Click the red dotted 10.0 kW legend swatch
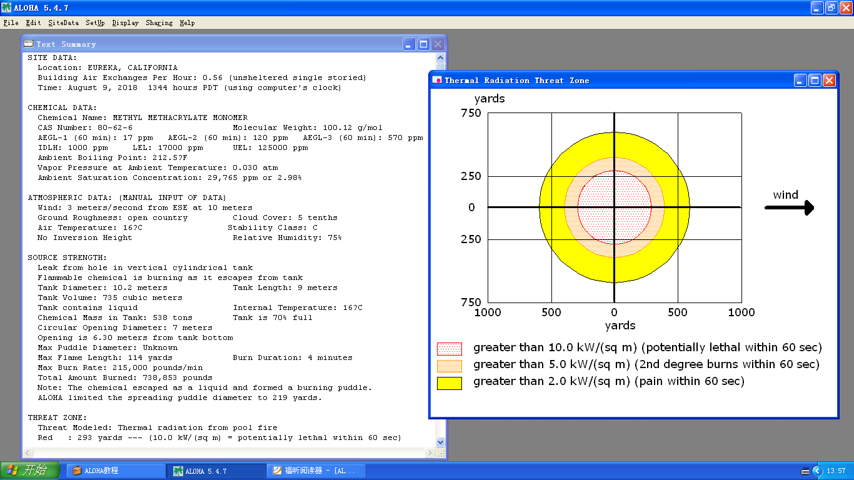Screen dimensions: 854x480 [450, 348]
